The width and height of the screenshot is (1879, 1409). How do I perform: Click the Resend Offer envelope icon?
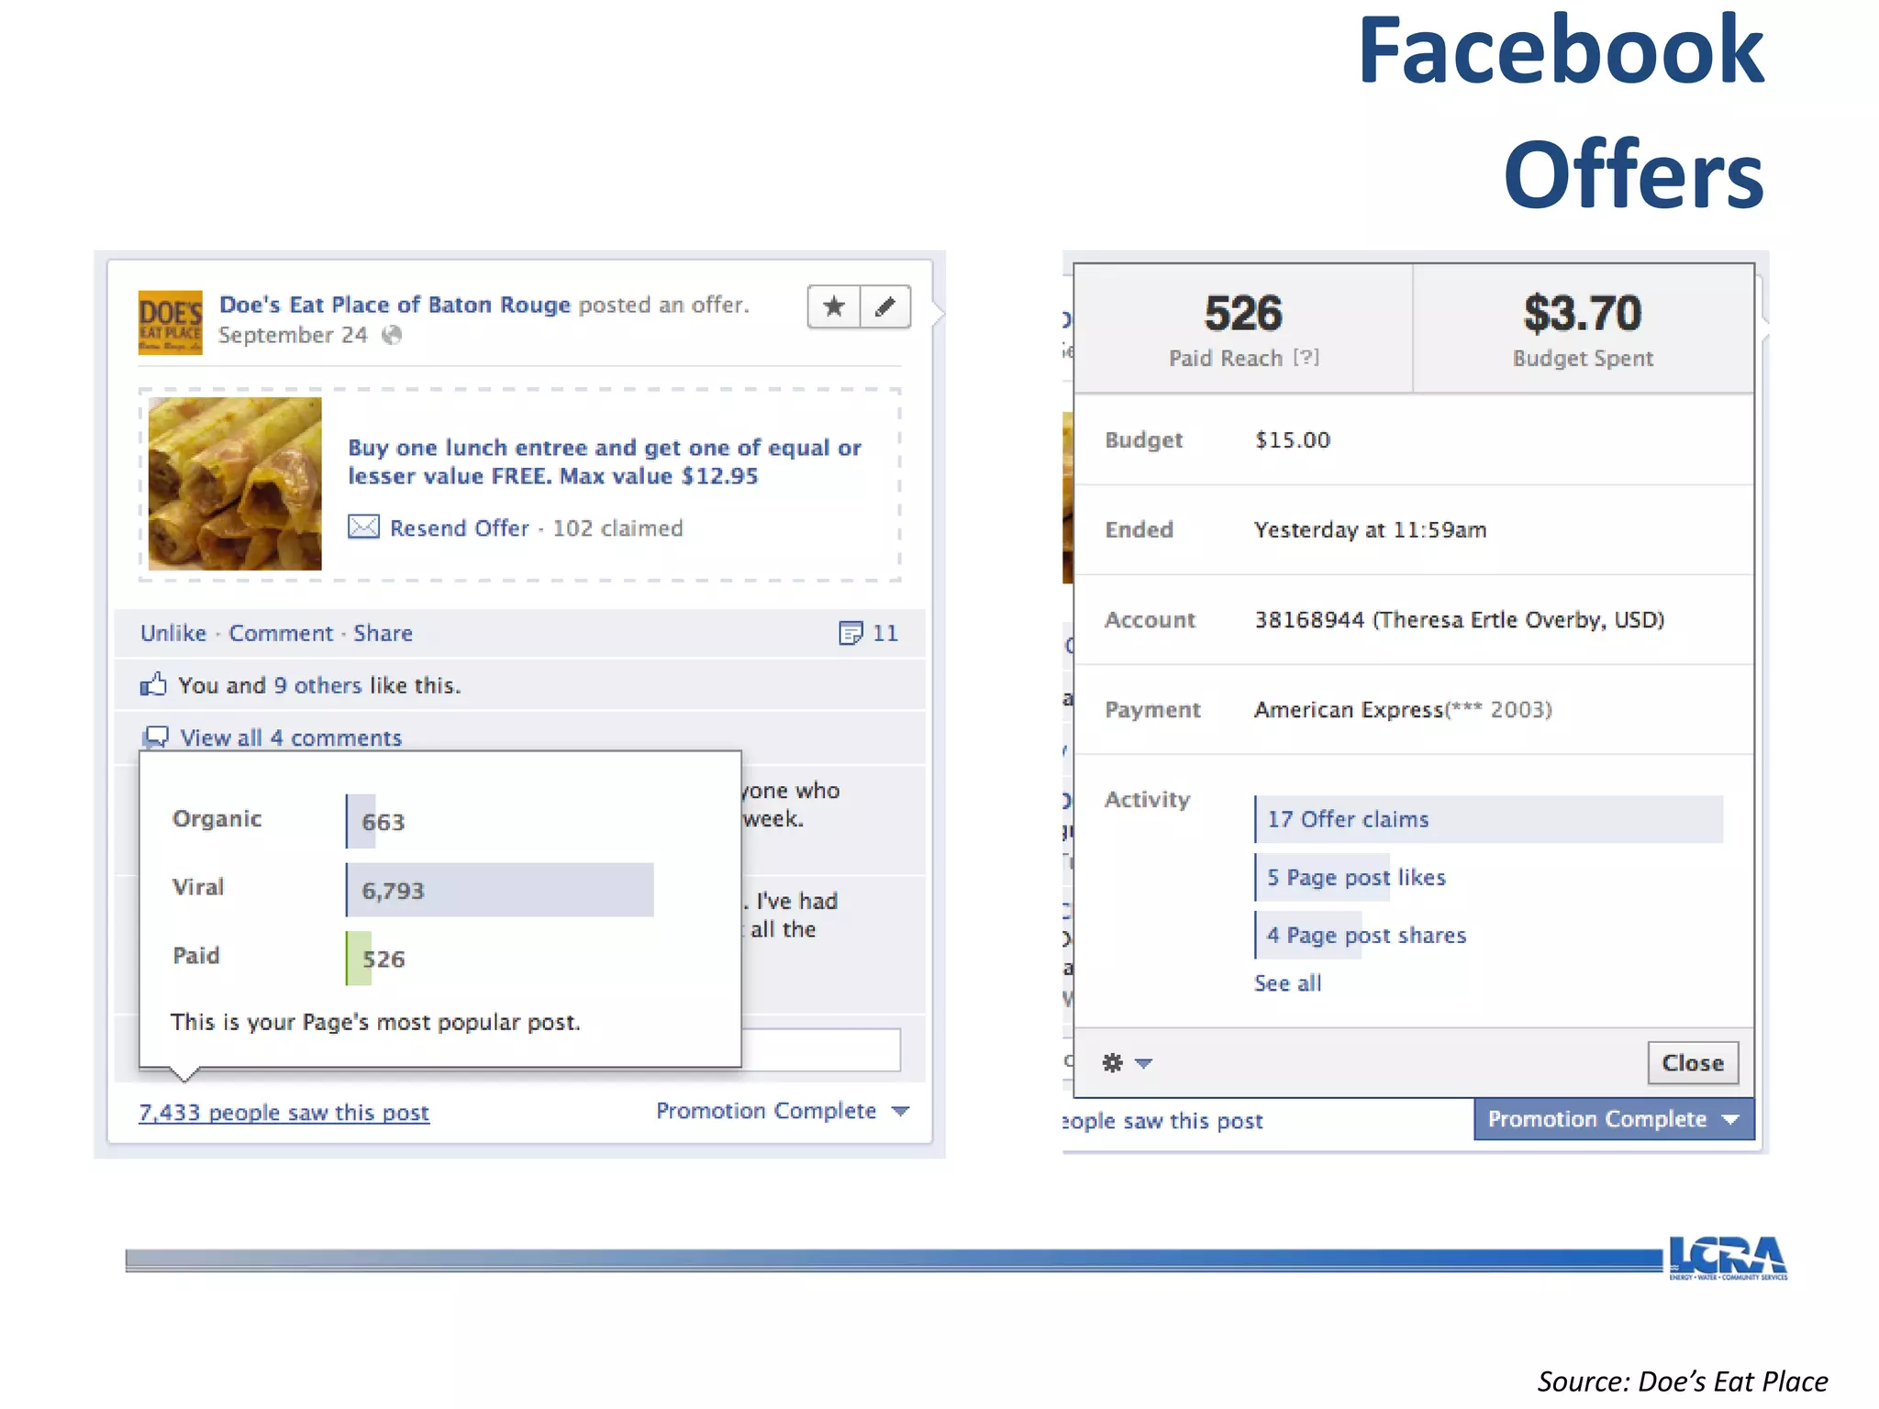pos(363,527)
